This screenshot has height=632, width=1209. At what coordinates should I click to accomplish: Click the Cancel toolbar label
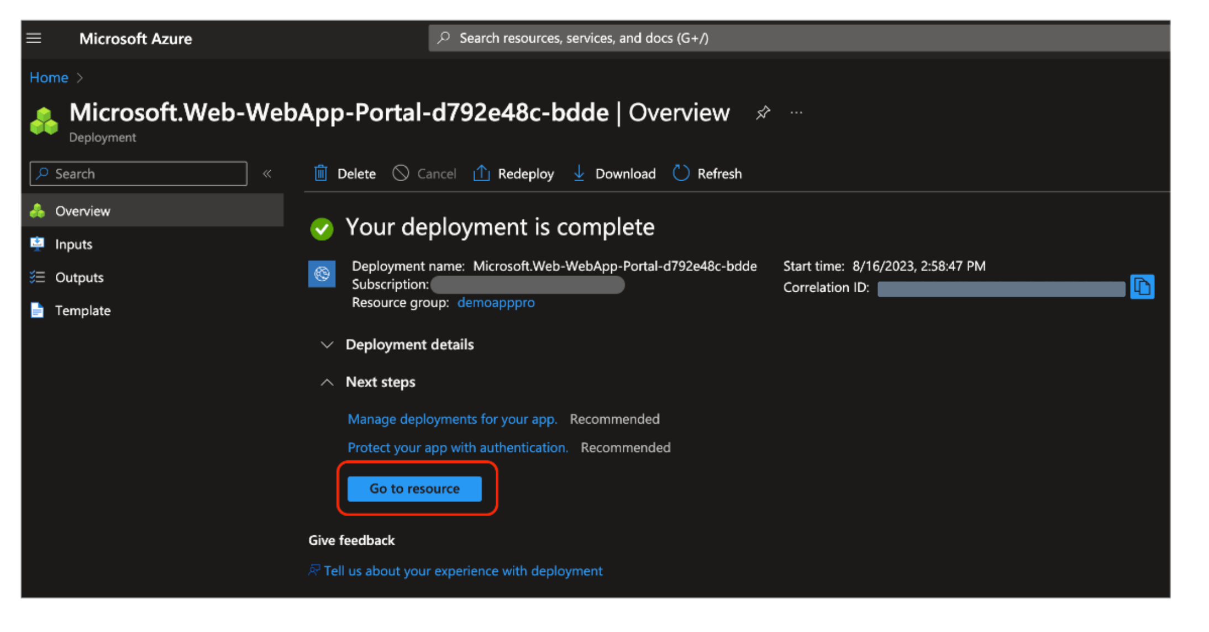click(437, 173)
